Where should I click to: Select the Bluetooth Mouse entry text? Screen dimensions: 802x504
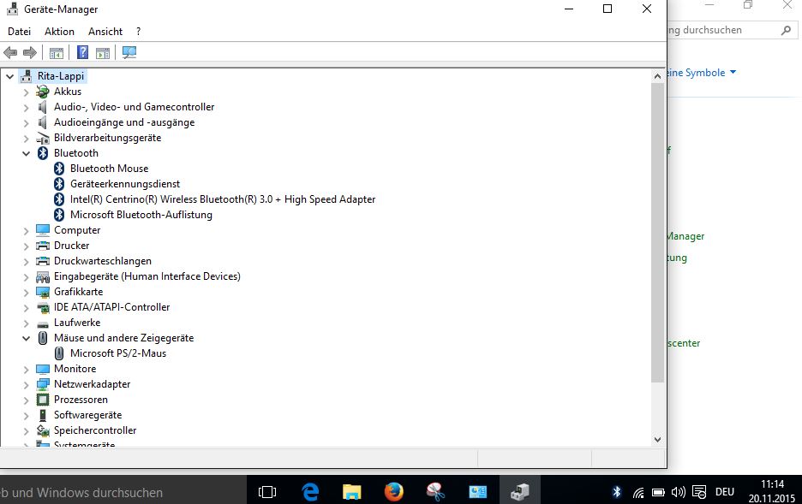coord(109,169)
